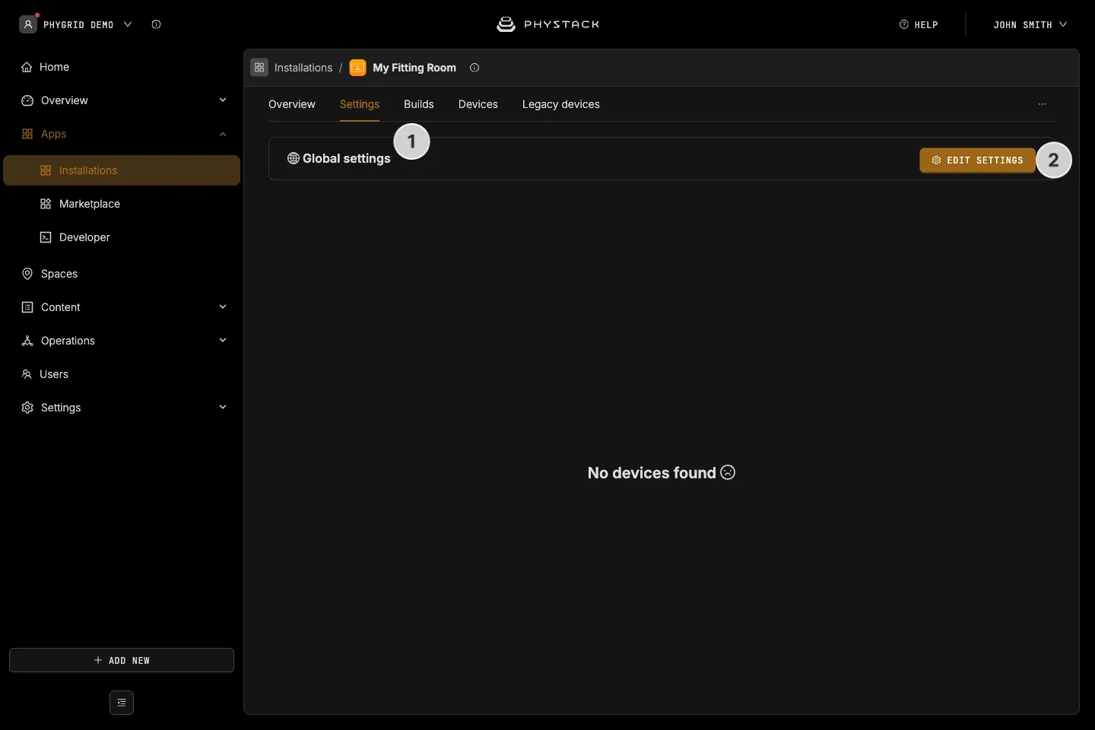This screenshot has height=730, width=1095.
Task: Click the info icon next to My Fitting Room
Action: 474,68
